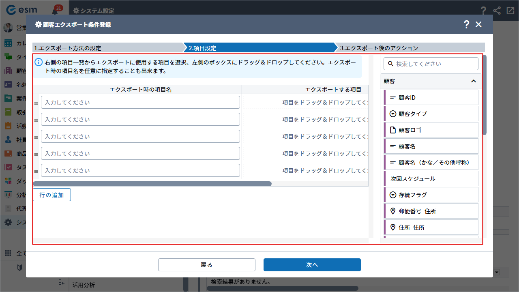Click the horizontal scrollbar under export table
The width and height of the screenshot is (519, 292).
point(152,184)
